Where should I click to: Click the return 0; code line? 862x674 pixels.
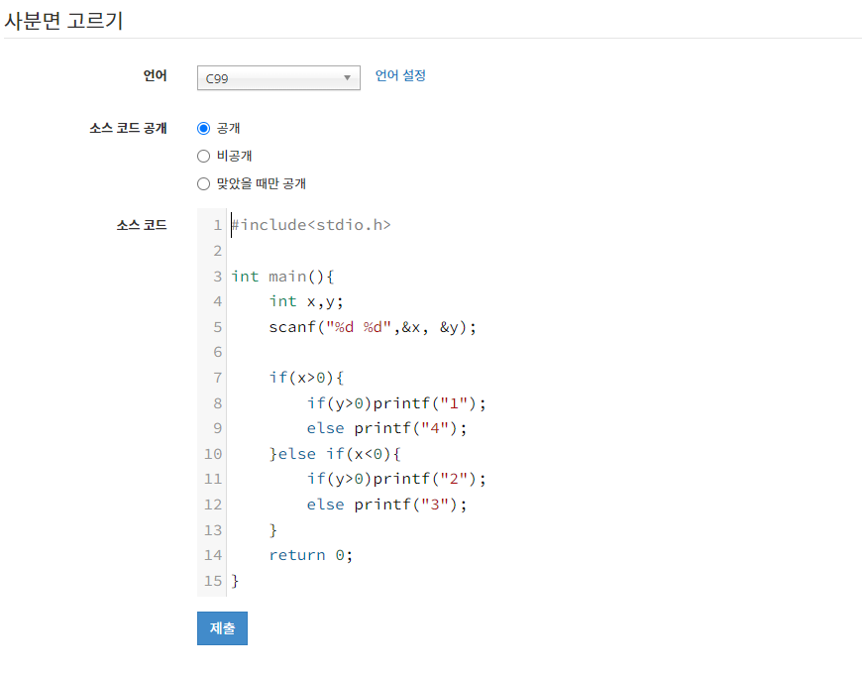(x=310, y=555)
